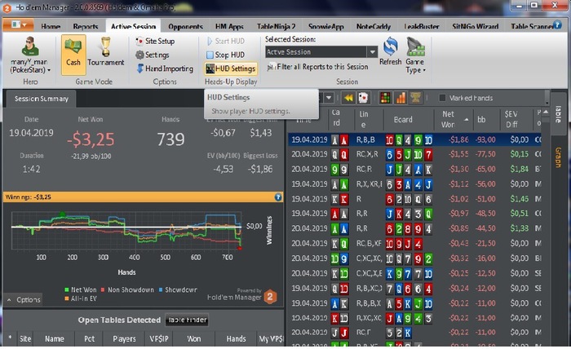This screenshot has height=349, width=571.
Task: Open the application menu button
Action: pyautogui.click(x=18, y=24)
